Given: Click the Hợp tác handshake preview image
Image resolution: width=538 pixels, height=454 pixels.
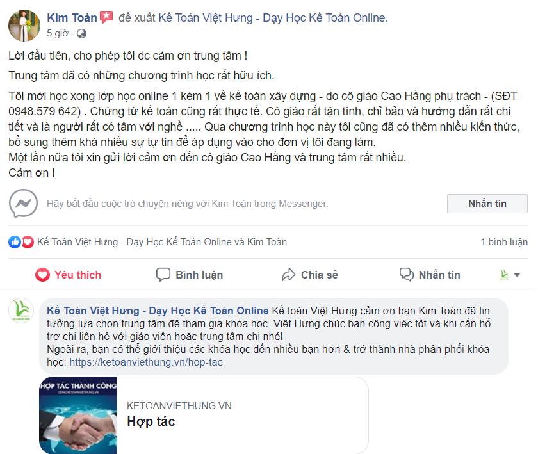Looking at the screenshot, I should (x=78, y=415).
